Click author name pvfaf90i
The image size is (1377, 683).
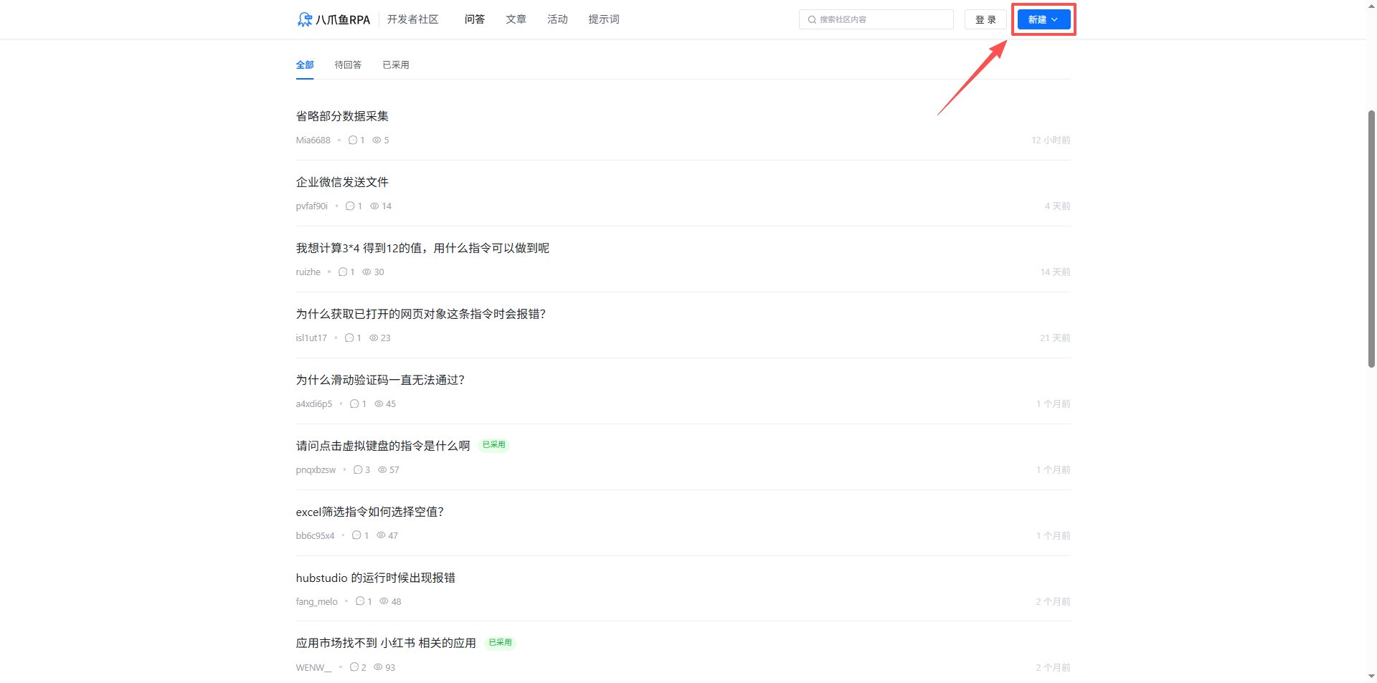coord(311,206)
